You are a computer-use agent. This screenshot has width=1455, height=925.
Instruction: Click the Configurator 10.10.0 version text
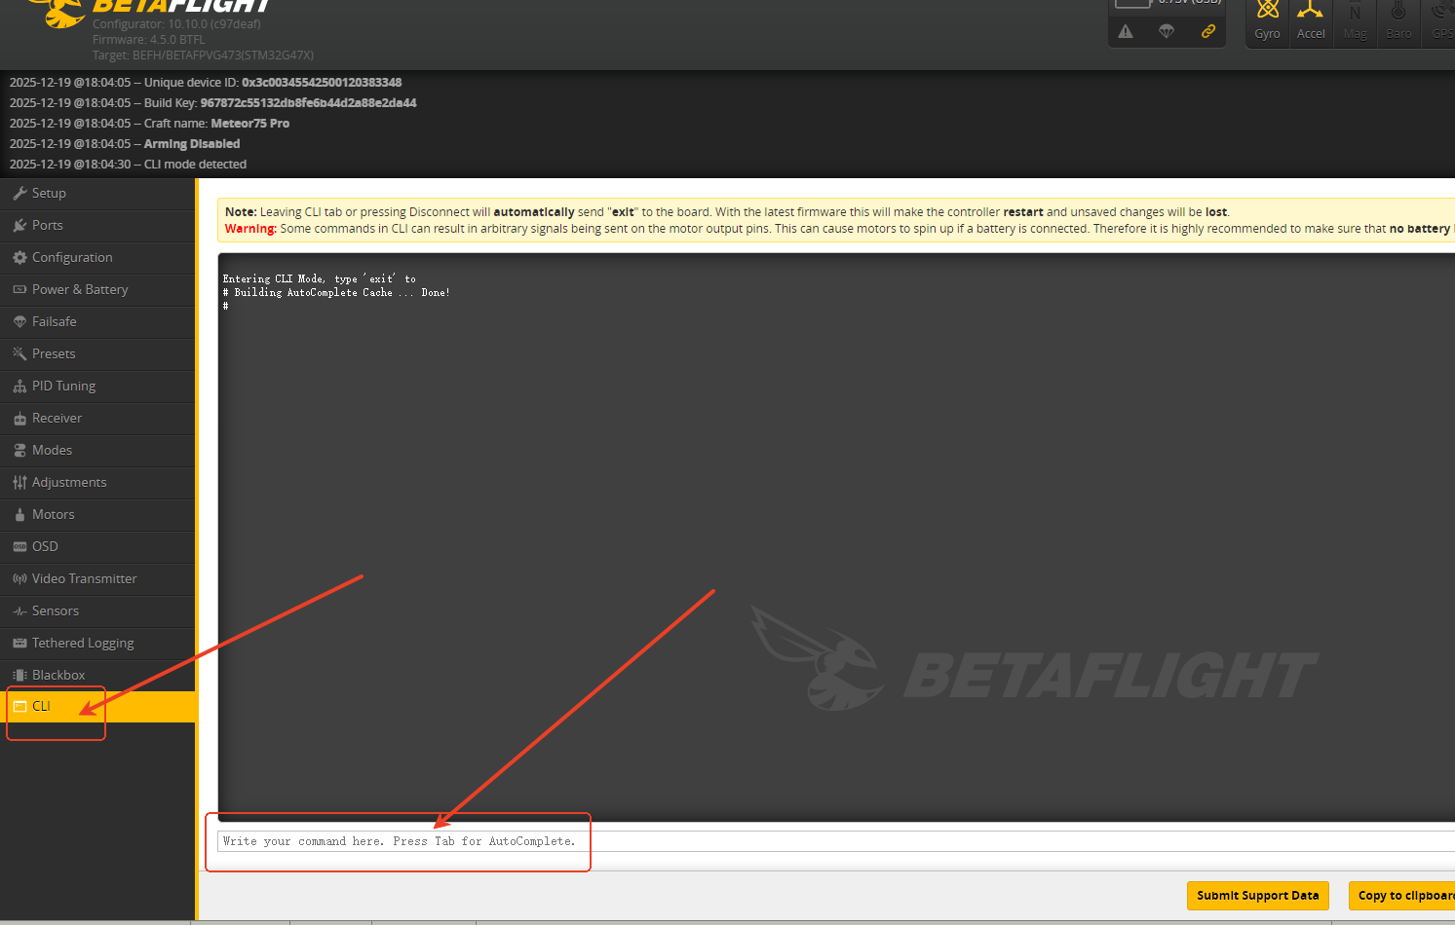[176, 24]
